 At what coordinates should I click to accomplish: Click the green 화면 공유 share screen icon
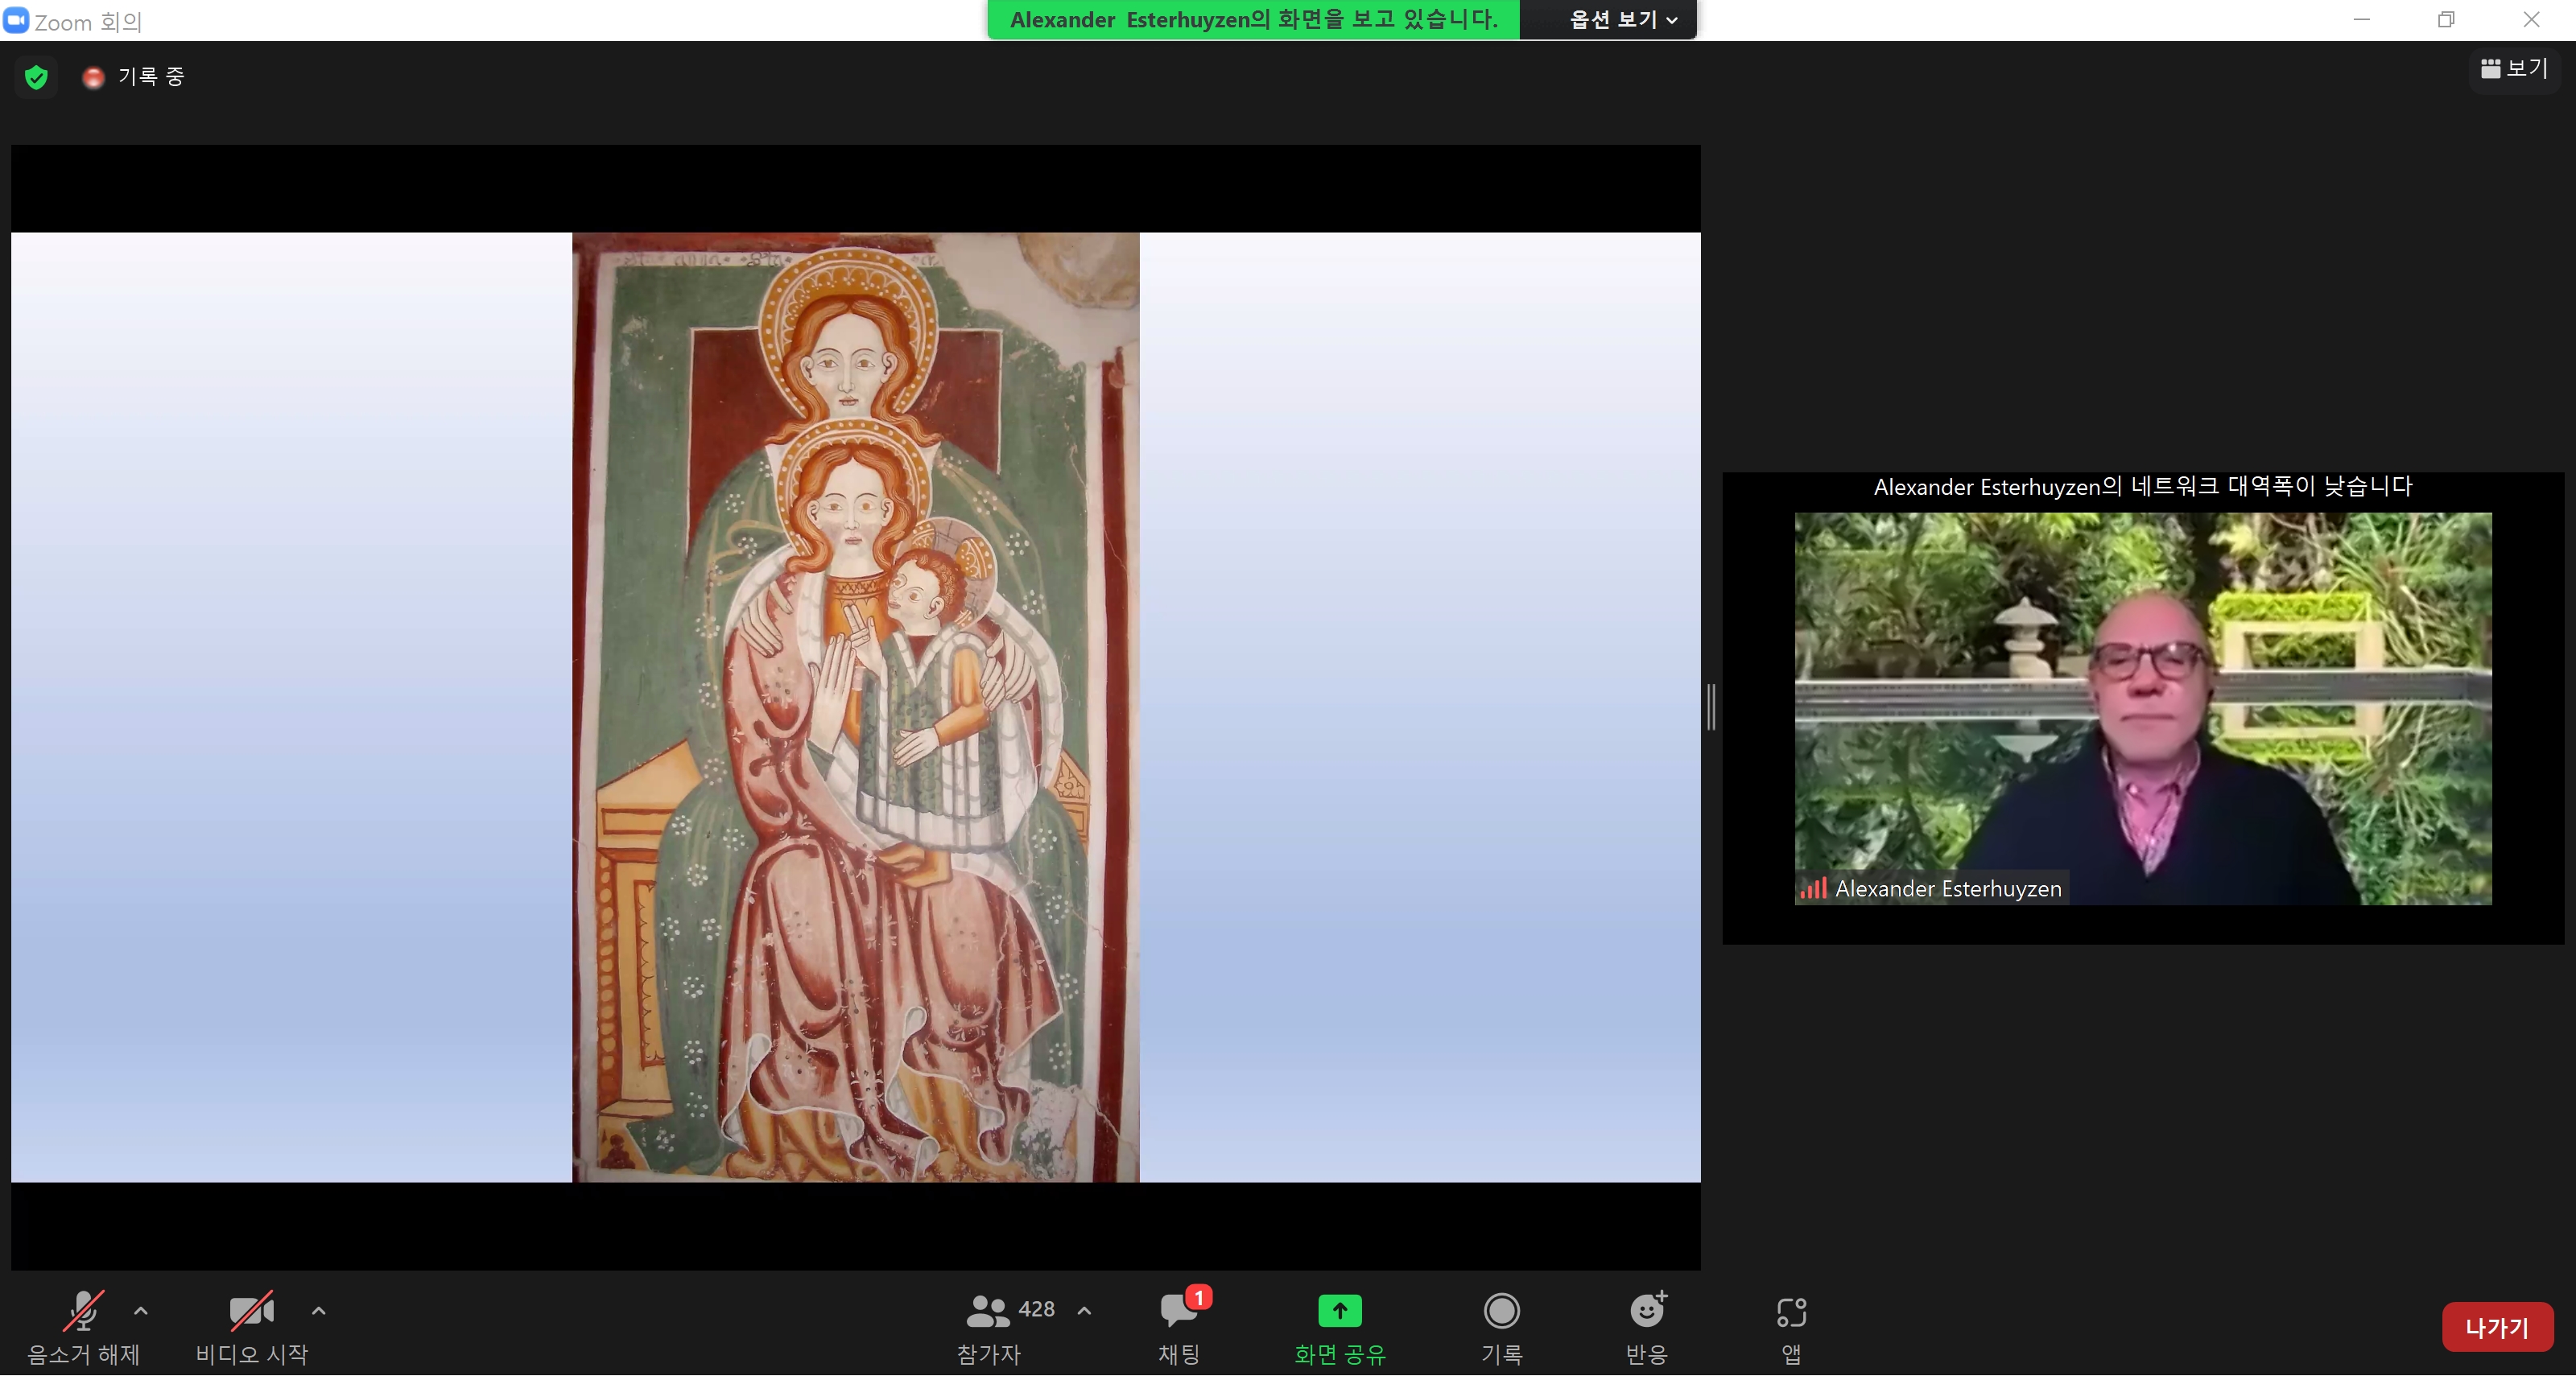[x=1340, y=1310]
